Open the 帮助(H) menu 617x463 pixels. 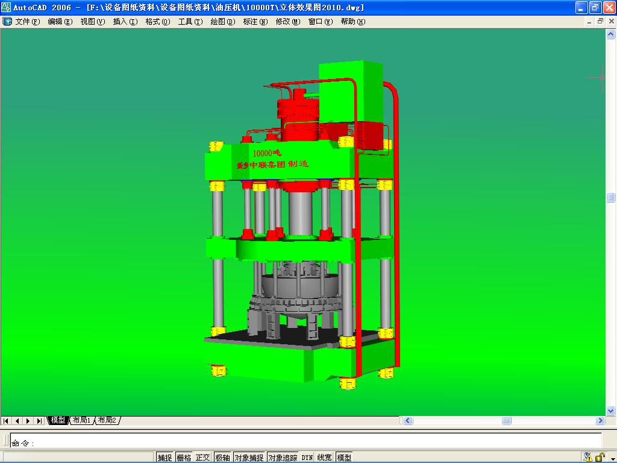353,22
